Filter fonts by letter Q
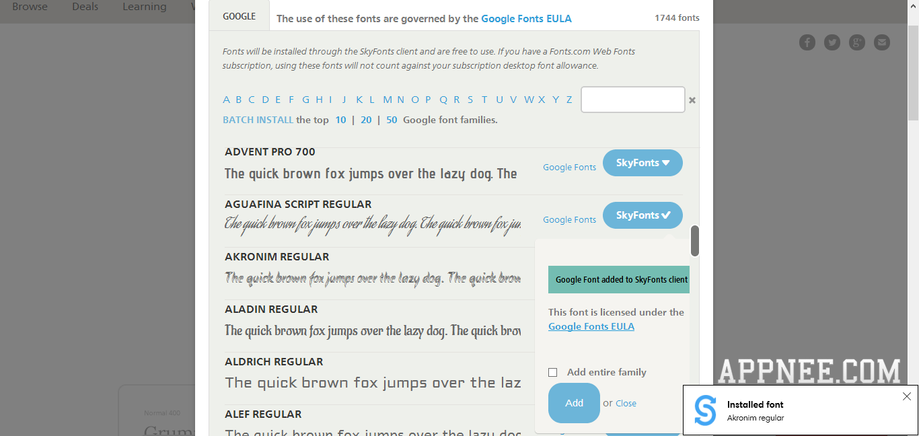Screen dimensions: 919x436 tap(443, 100)
